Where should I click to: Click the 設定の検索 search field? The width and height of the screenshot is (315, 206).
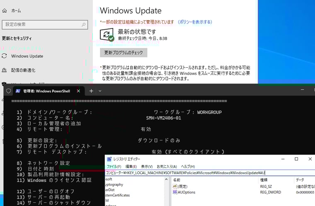tap(45, 25)
